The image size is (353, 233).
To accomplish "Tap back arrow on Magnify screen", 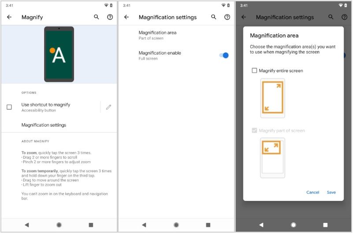I will pyautogui.click(x=9, y=17).
